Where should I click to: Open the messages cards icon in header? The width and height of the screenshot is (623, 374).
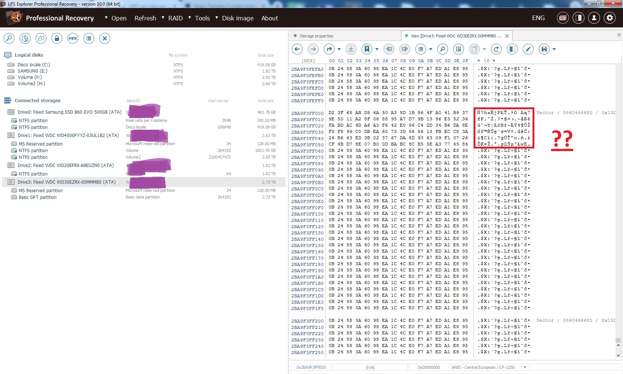tap(563, 18)
